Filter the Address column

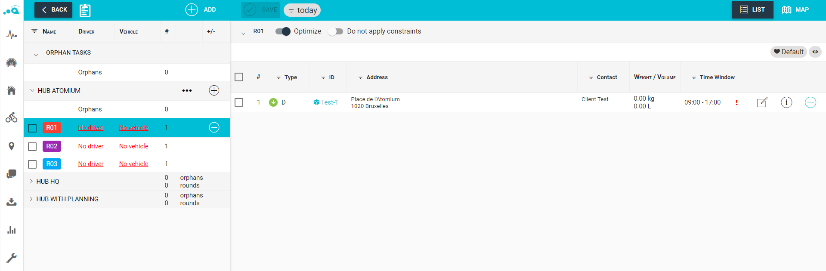(361, 77)
